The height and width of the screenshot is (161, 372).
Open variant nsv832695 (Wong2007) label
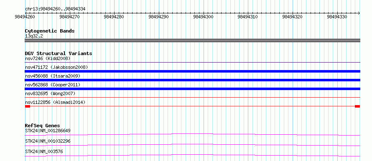tap(50, 93)
